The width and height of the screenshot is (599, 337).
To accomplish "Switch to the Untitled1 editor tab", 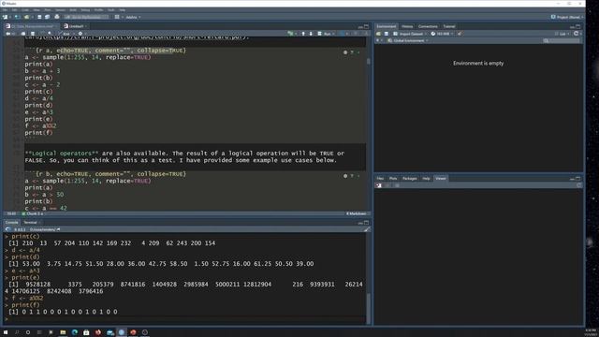I will pyautogui.click(x=76, y=26).
